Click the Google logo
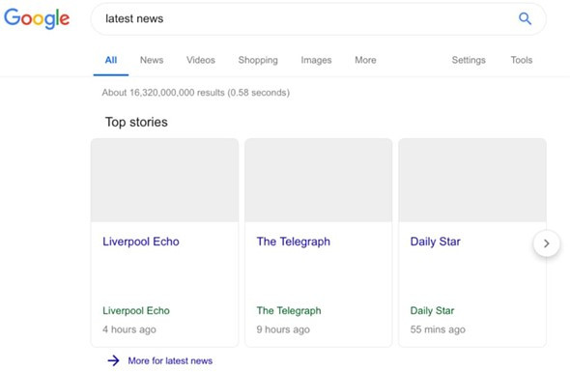The width and height of the screenshot is (570, 372). [37, 18]
